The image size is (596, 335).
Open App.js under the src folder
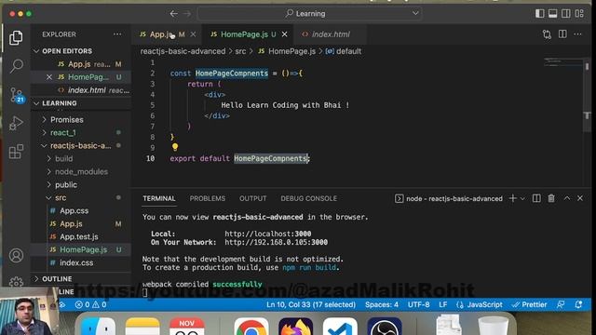(x=81, y=223)
